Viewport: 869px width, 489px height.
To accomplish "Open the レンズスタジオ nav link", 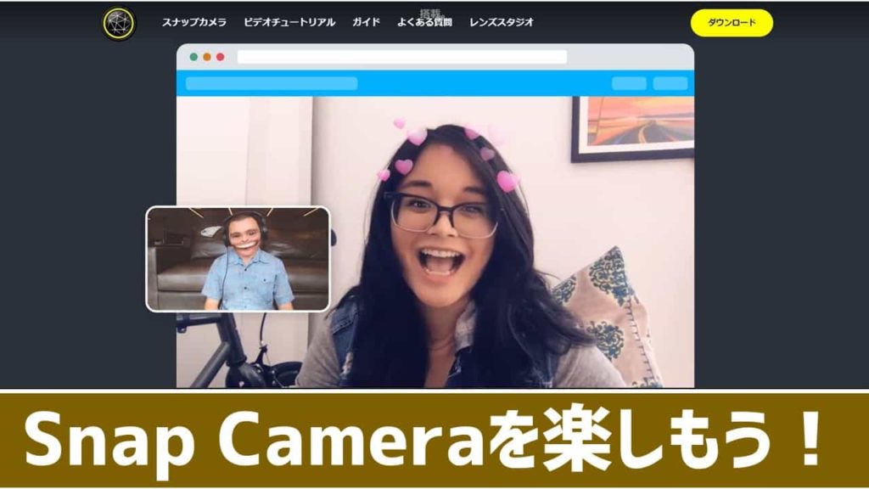I will coord(501,22).
